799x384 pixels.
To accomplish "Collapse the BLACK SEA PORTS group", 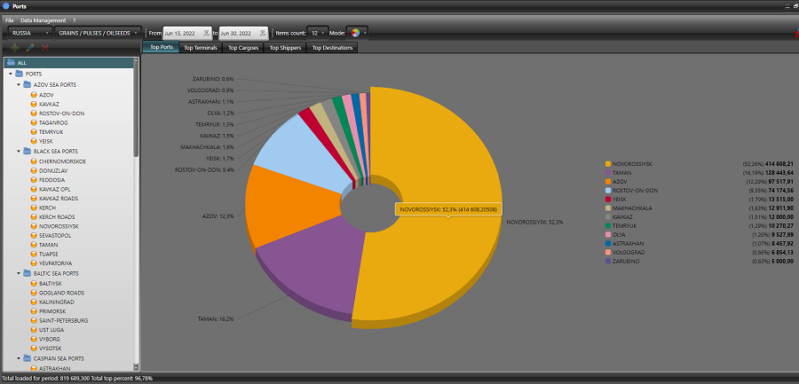I will pyautogui.click(x=19, y=152).
